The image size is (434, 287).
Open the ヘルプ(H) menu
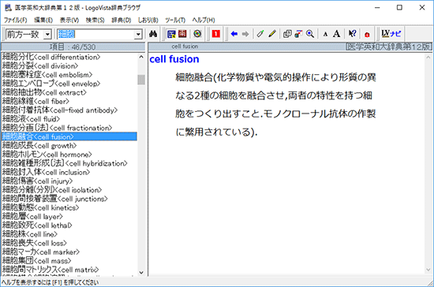click(x=204, y=20)
